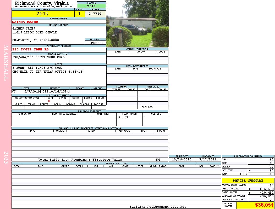Select the Card number 1 box
The height and width of the screenshot is (209, 275).
point(80,14)
